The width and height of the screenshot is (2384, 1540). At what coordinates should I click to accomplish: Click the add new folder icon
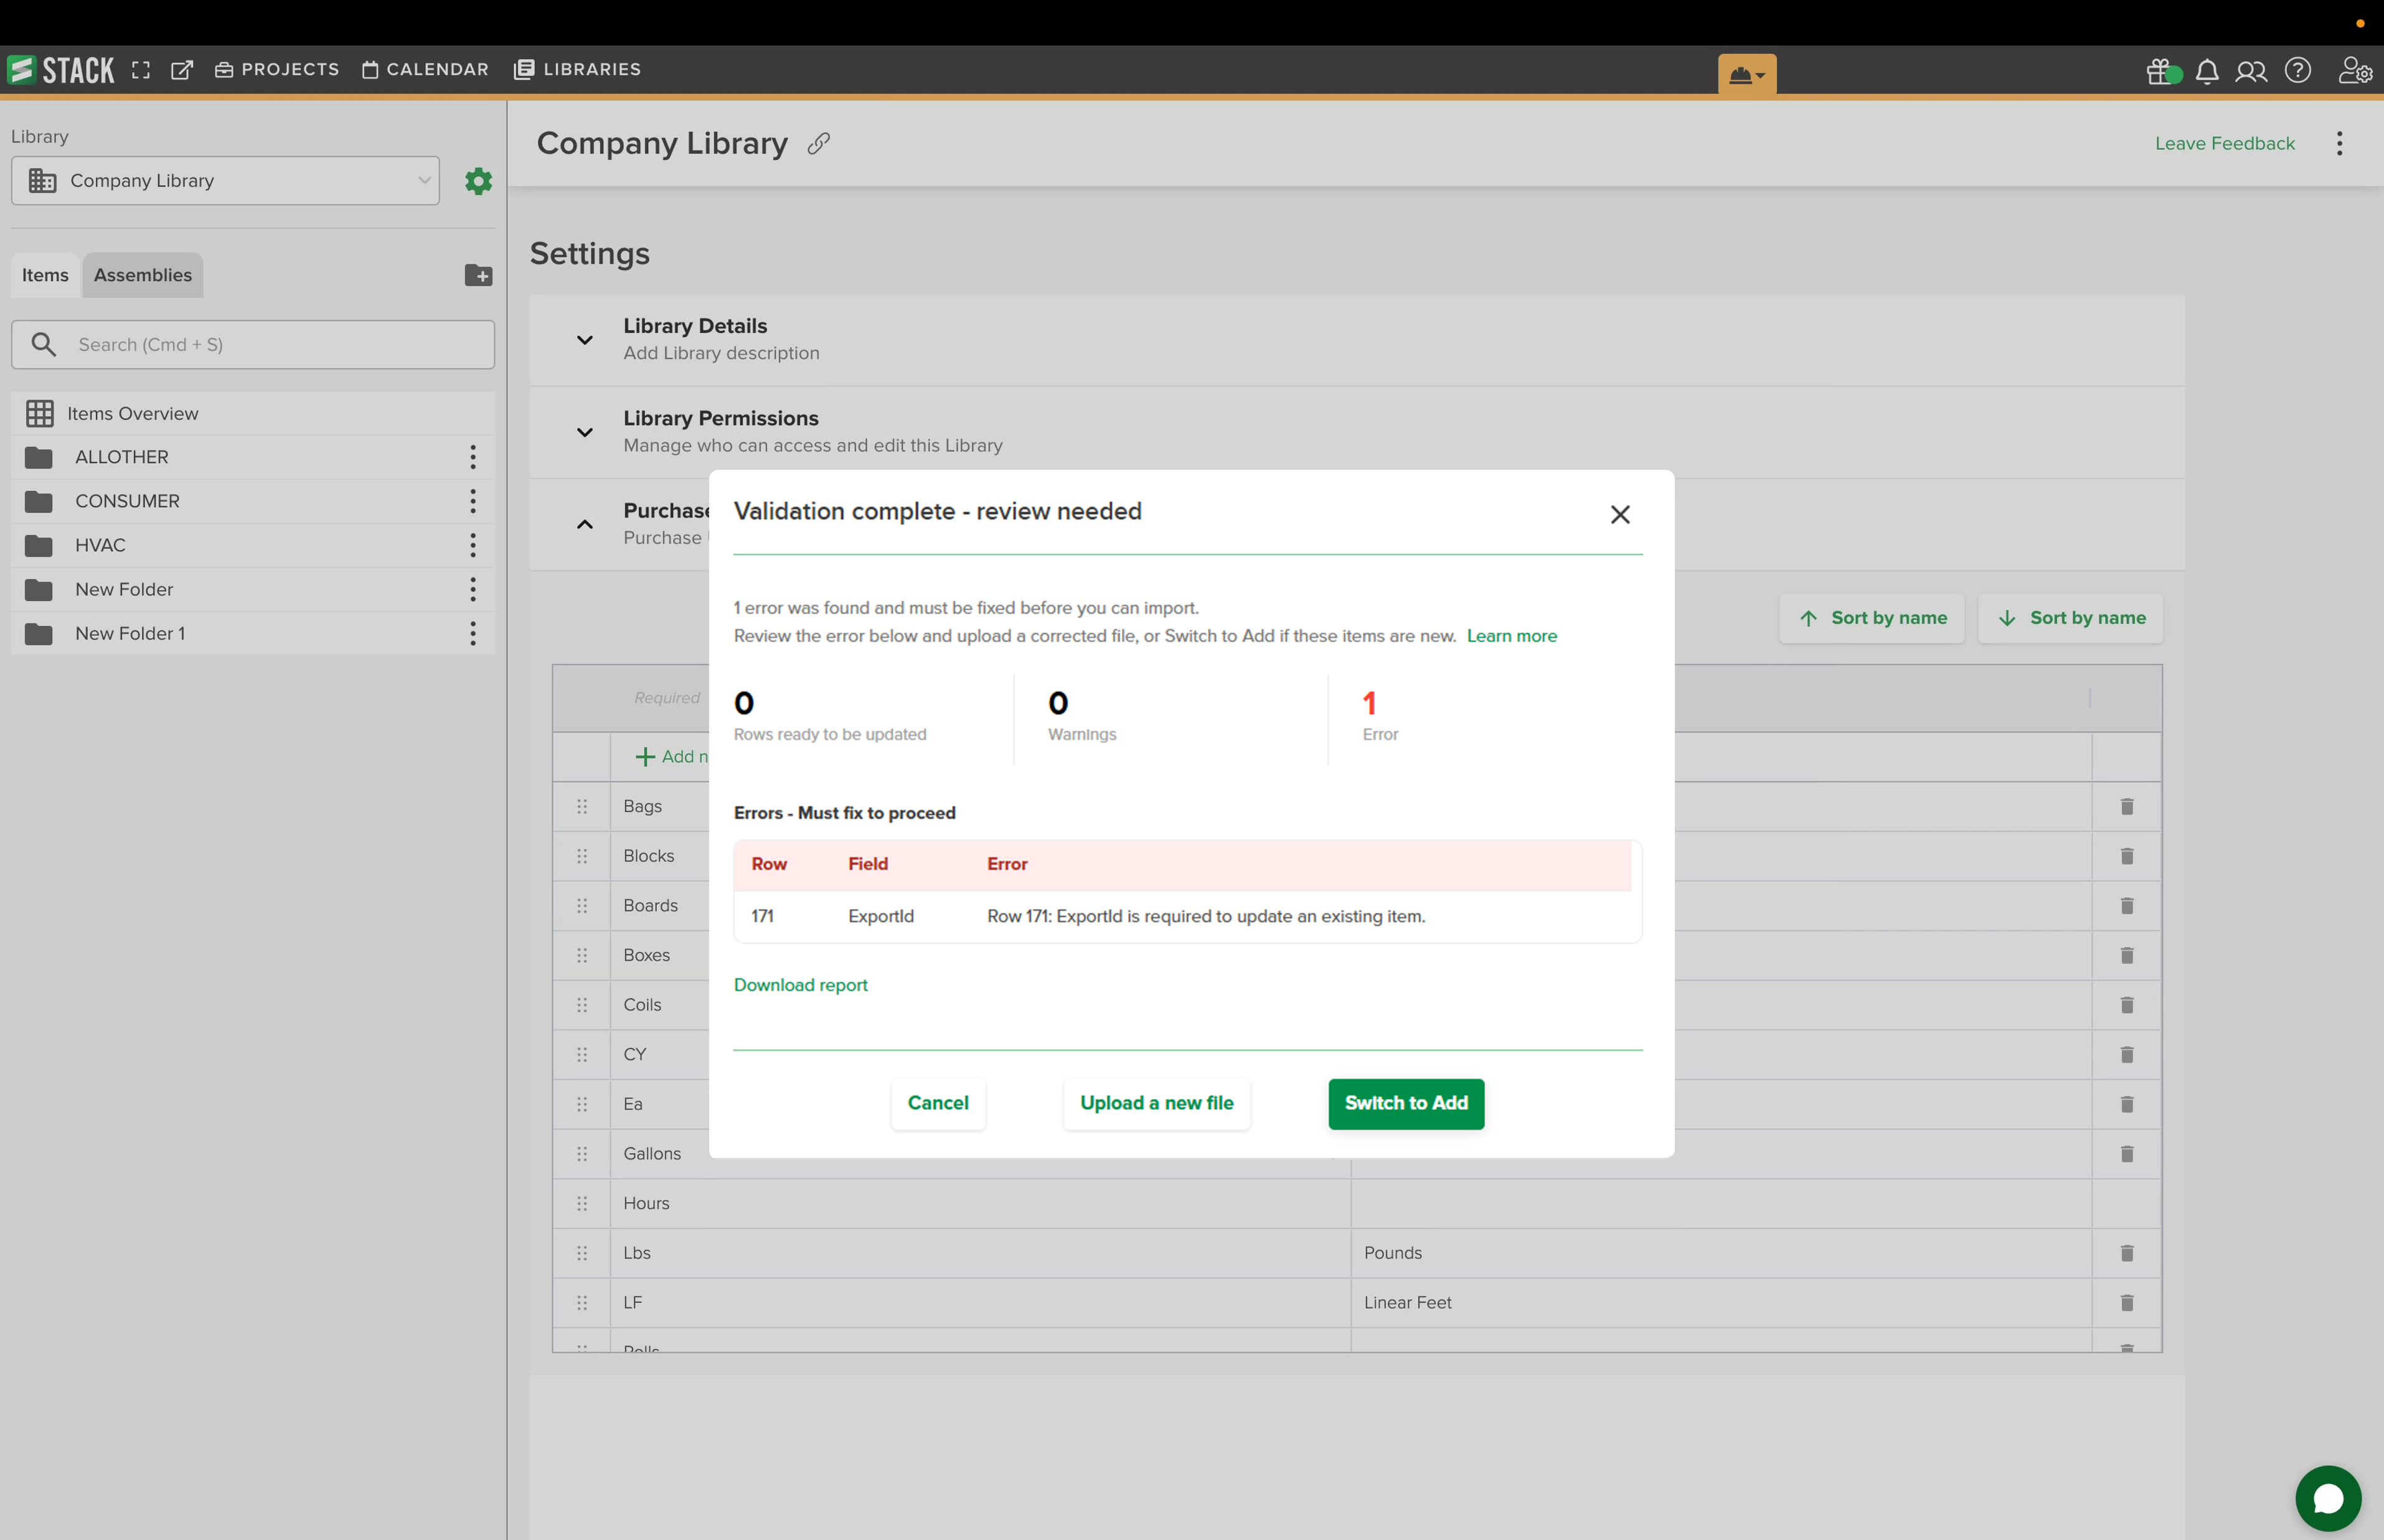[478, 275]
